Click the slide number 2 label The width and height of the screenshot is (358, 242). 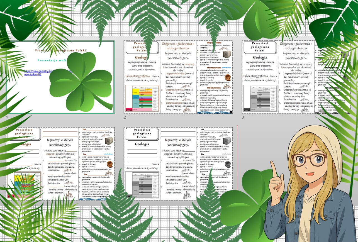pyautogui.click(x=125, y=117)
